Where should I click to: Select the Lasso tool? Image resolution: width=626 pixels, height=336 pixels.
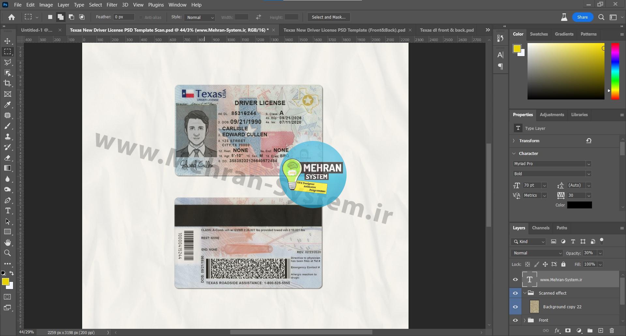click(7, 62)
